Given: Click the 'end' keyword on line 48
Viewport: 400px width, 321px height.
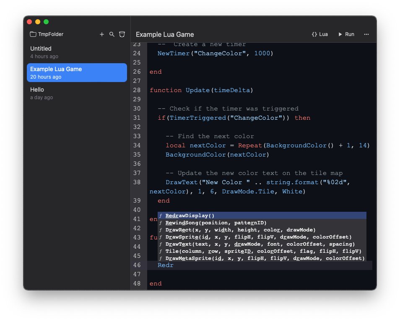Looking at the screenshot, I should pyautogui.click(x=156, y=283).
